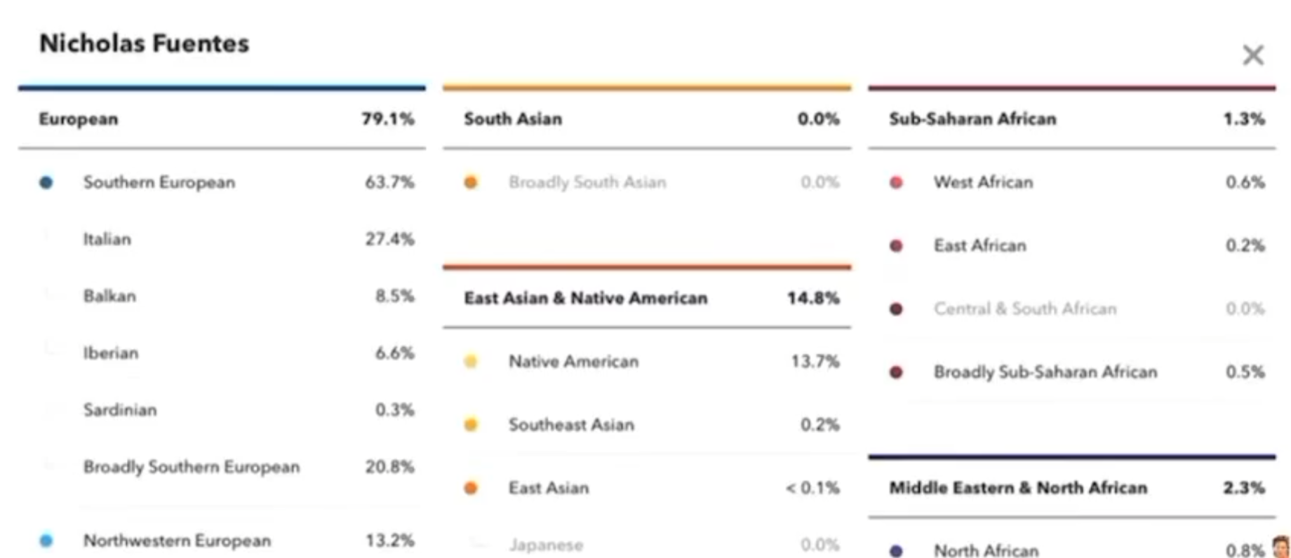Screen dimensions: 1291x558
Task: Select the Broadly South Asian orange dot
Action: (x=471, y=183)
